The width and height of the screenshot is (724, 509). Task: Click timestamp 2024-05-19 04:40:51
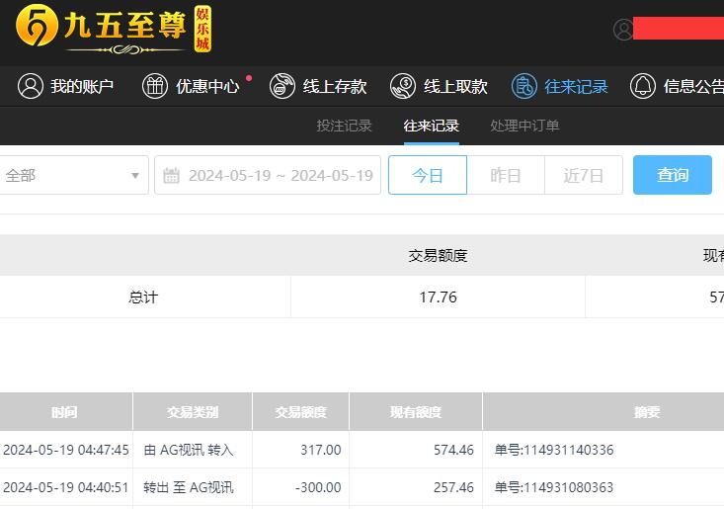pyautogui.click(x=65, y=487)
